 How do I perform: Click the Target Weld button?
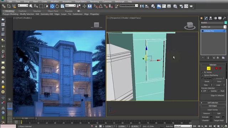point(219,121)
